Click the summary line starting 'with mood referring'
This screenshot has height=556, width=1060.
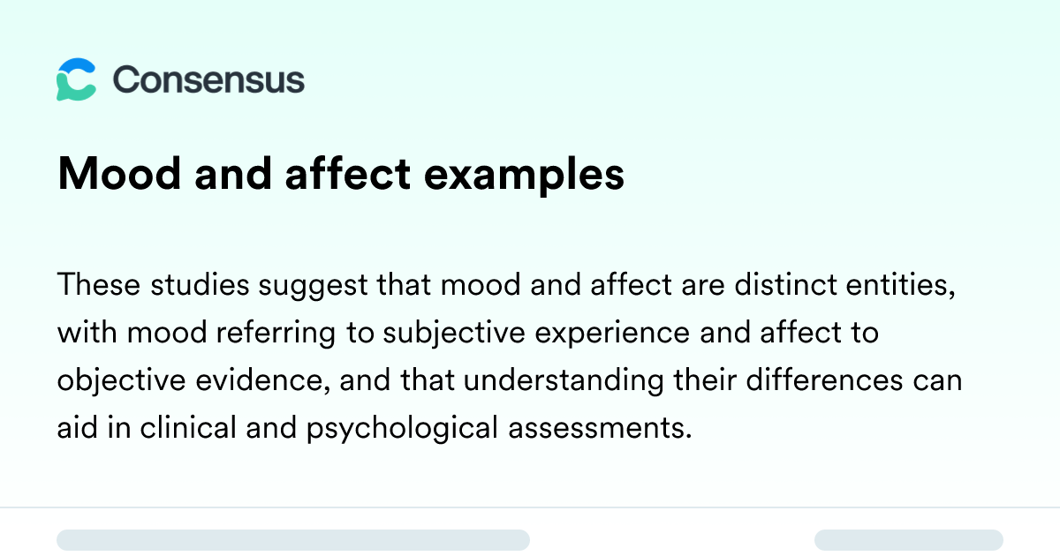(x=467, y=334)
